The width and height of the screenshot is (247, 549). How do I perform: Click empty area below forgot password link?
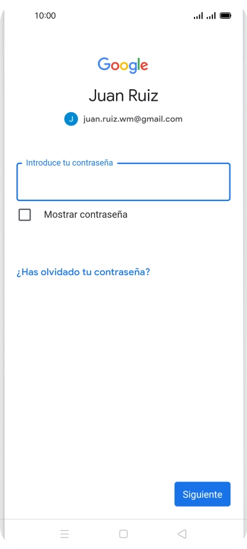123,367
